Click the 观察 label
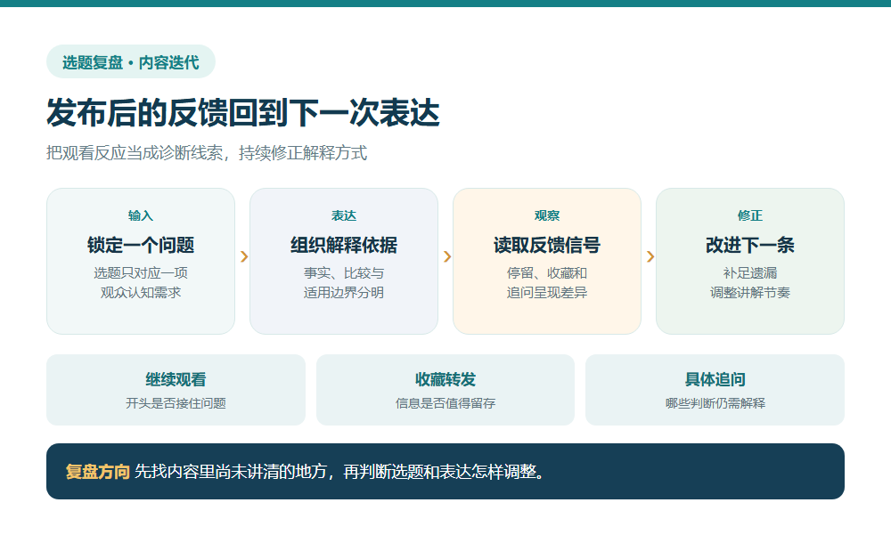Image resolution: width=891 pixels, height=535 pixels. pos(547,215)
